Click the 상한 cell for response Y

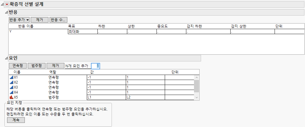pyautogui.click(x=142, y=31)
